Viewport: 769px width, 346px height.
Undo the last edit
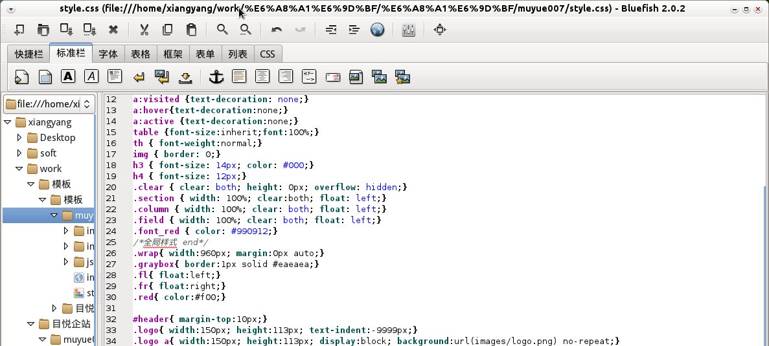[277, 30]
